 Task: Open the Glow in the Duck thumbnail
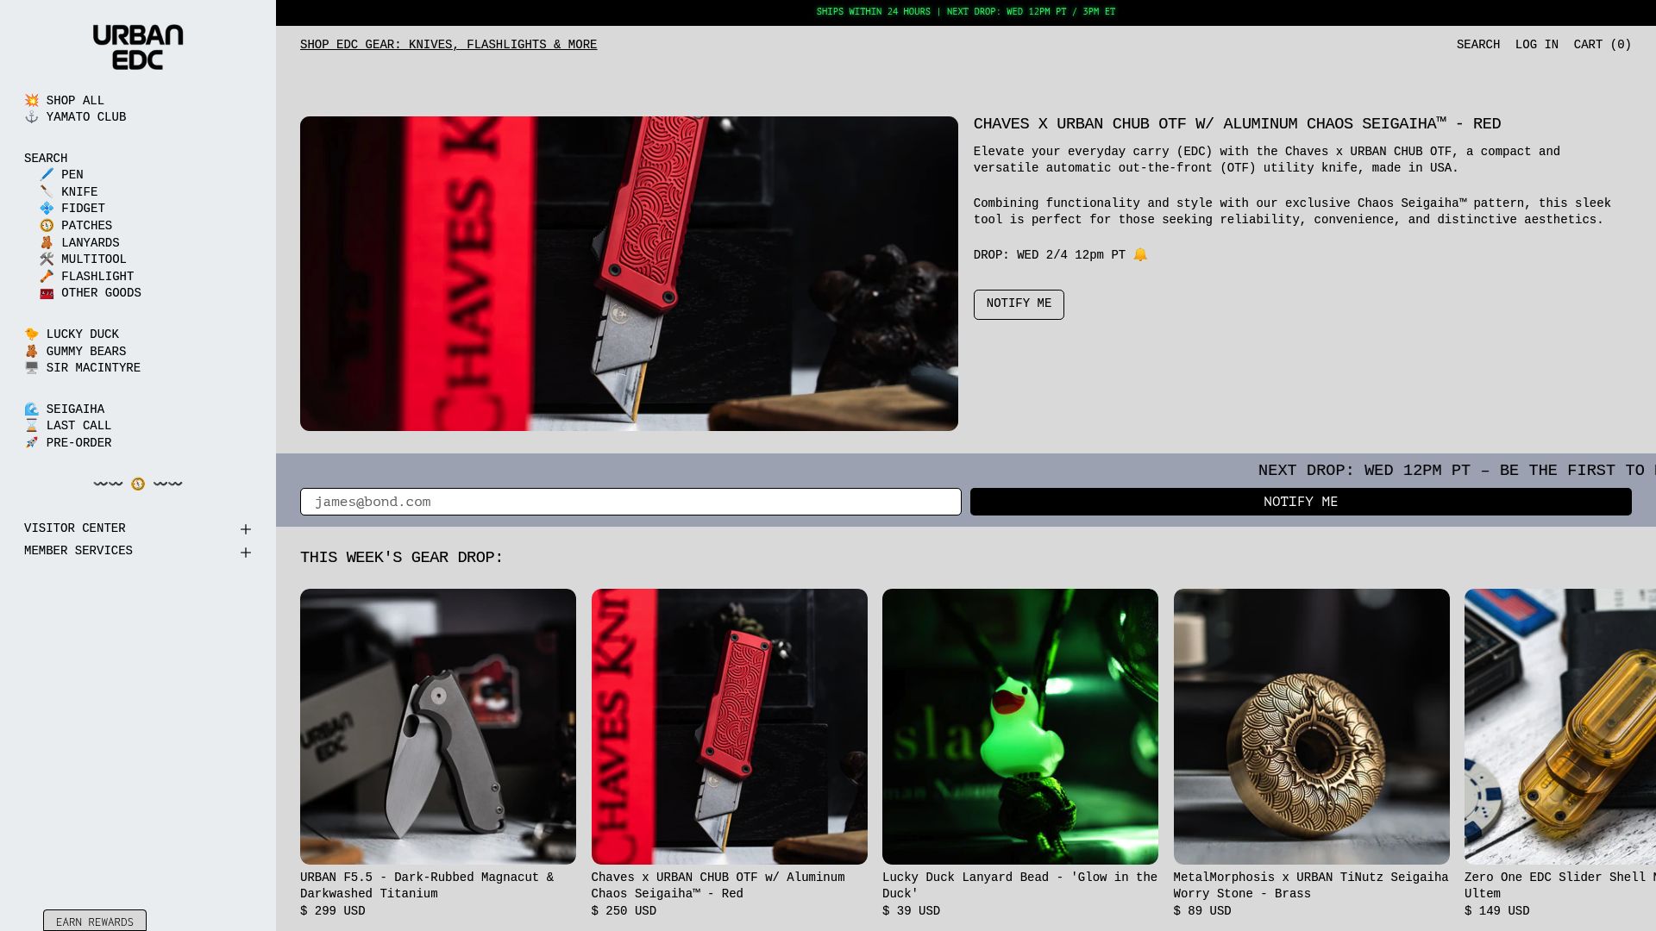click(x=1019, y=727)
